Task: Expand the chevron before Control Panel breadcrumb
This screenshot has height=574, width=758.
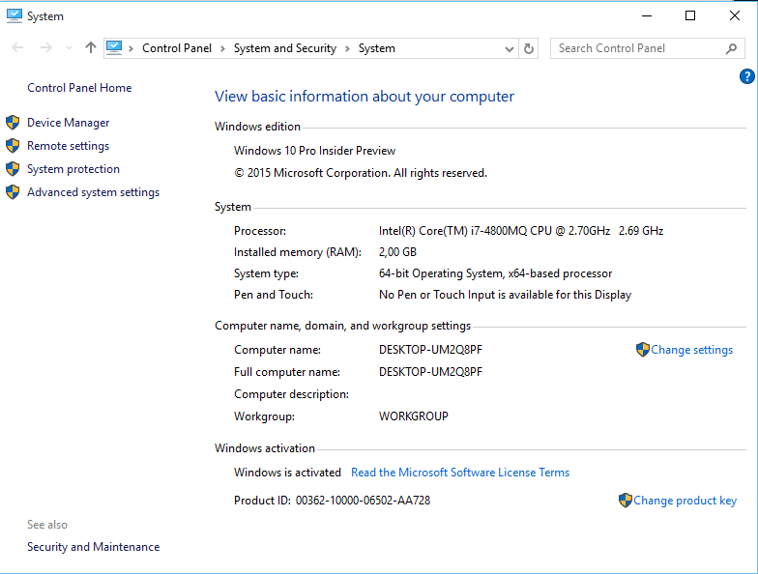Action: [131, 48]
